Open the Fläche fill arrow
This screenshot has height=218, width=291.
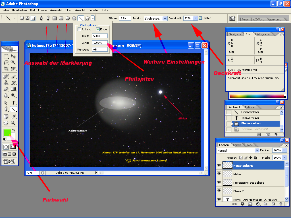284,158
